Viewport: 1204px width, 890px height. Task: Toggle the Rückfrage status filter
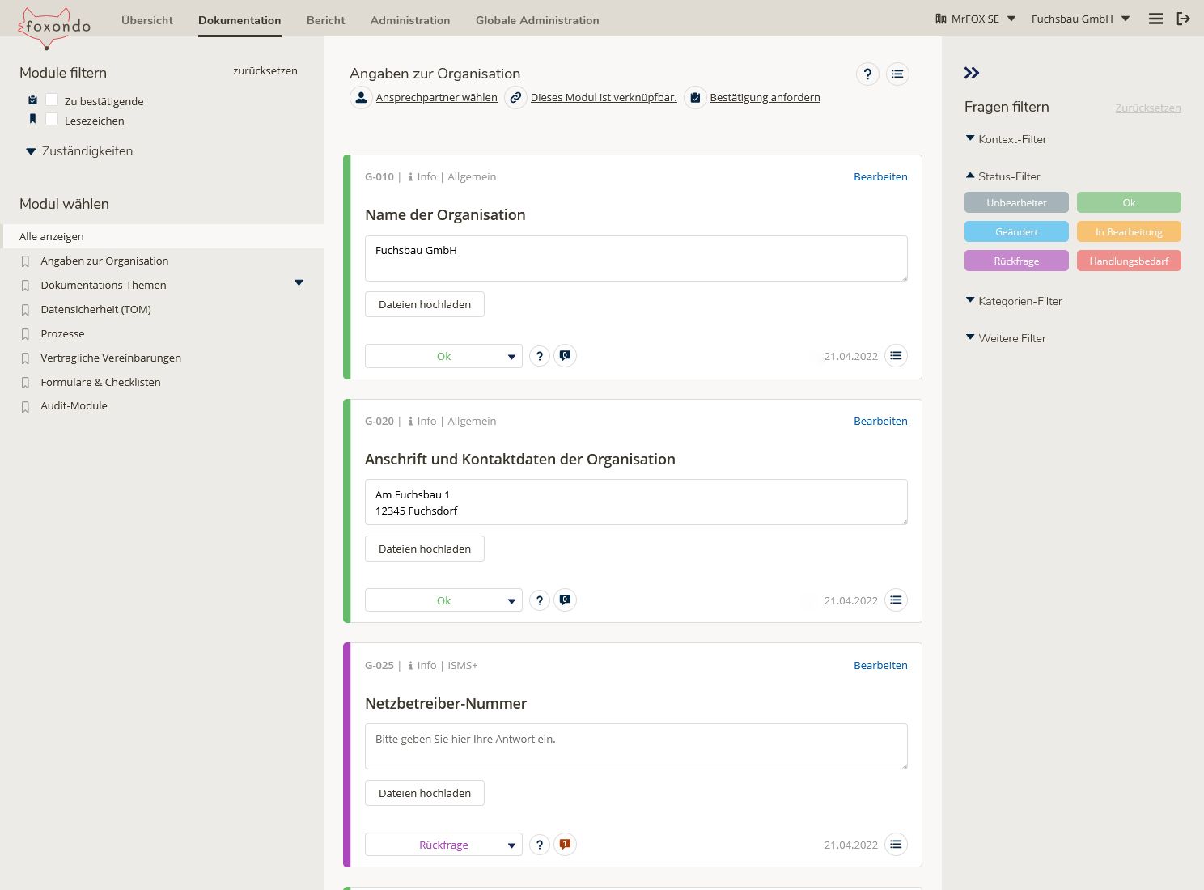[x=1016, y=261]
